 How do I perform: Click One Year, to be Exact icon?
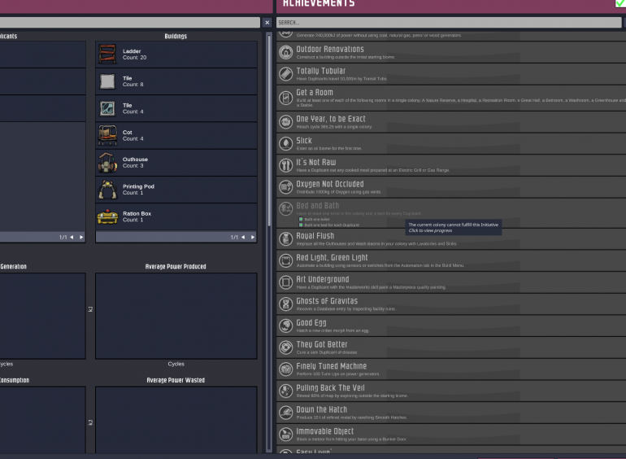[286, 122]
